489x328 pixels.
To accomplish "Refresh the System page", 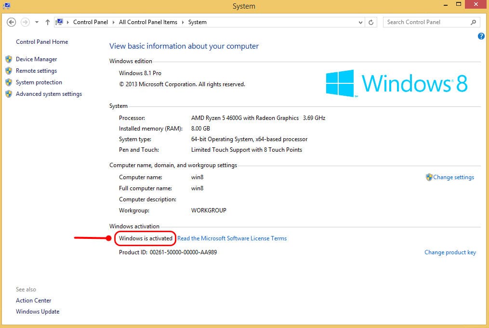I will point(371,22).
